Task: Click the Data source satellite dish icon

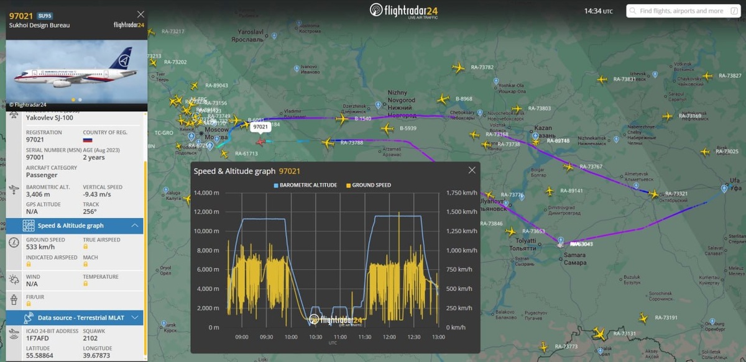Action: [29, 318]
